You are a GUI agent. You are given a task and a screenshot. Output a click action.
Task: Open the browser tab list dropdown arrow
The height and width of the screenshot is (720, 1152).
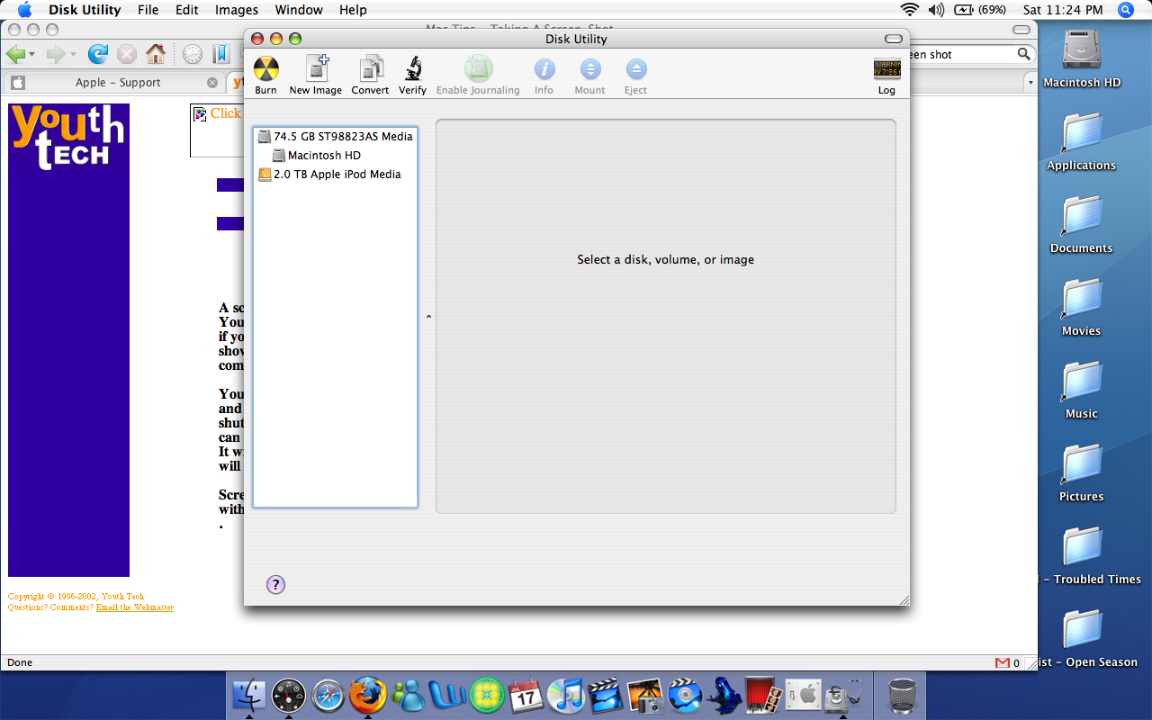[x=1030, y=82]
